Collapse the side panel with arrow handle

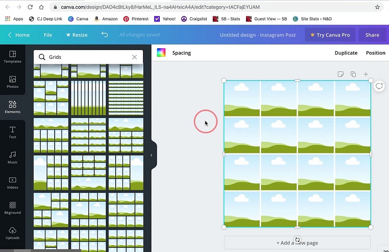point(151,155)
